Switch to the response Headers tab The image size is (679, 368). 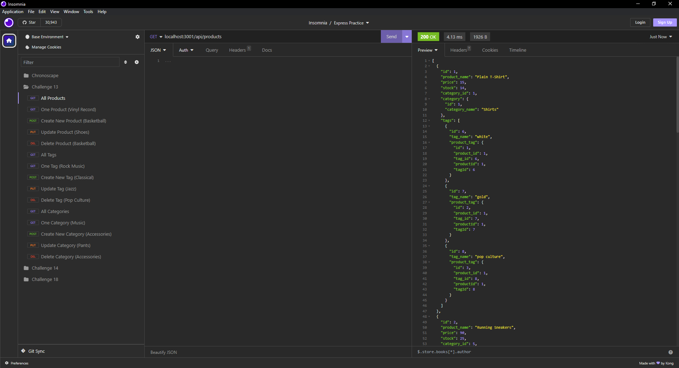(460, 50)
